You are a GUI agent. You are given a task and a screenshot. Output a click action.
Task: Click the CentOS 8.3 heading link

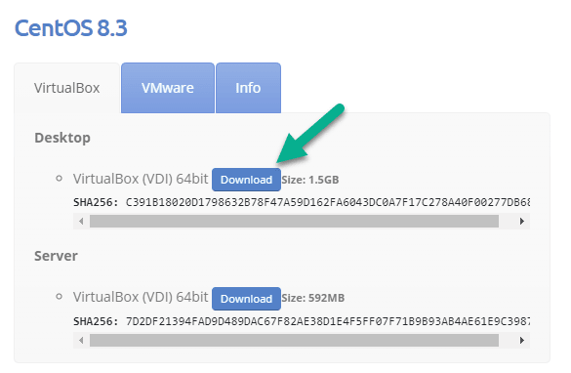coord(71,28)
